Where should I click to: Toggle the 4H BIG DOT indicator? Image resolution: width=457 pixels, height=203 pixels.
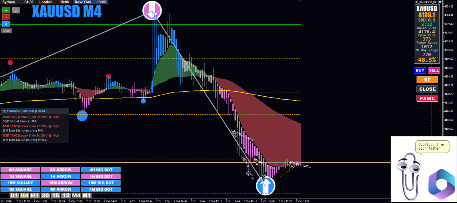tap(101, 170)
